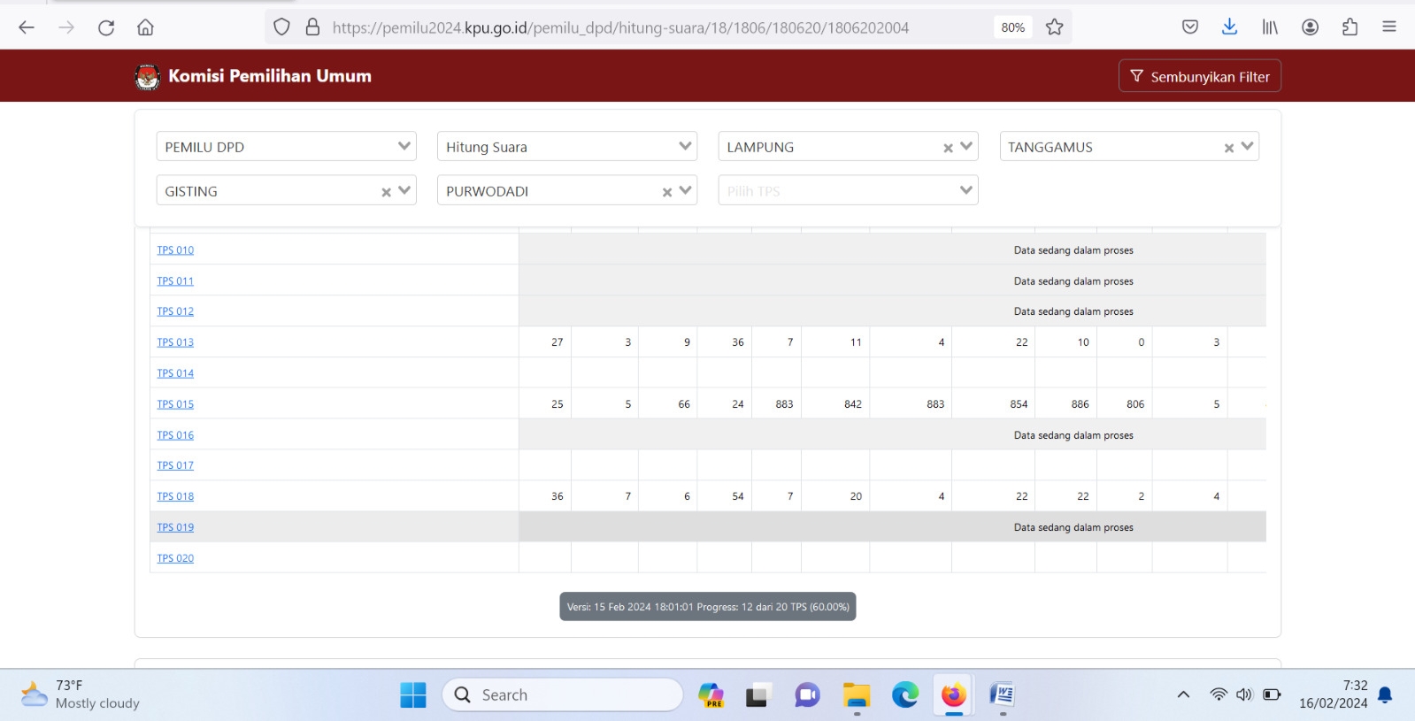Open the Firefox hamburger application menu
This screenshot has height=721, width=1415.
1388,27
